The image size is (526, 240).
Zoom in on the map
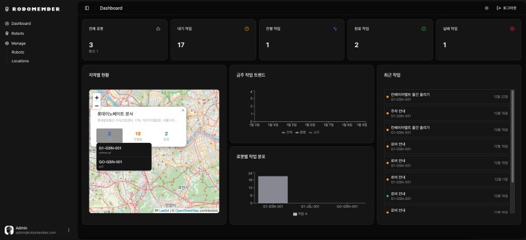click(x=97, y=98)
